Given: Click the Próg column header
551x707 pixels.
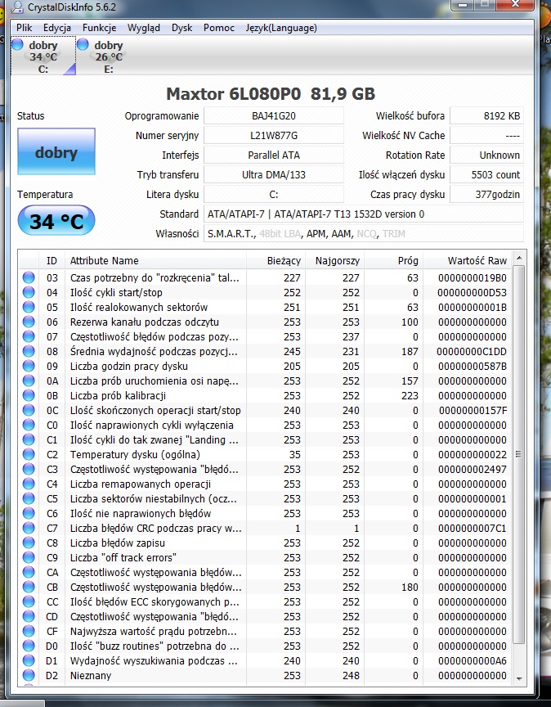Looking at the screenshot, I should 393,260.
